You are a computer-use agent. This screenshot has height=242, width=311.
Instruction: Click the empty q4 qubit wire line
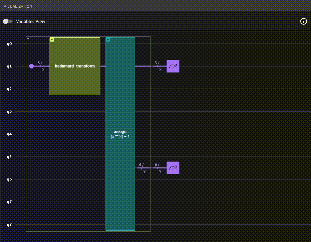click(x=216, y=134)
